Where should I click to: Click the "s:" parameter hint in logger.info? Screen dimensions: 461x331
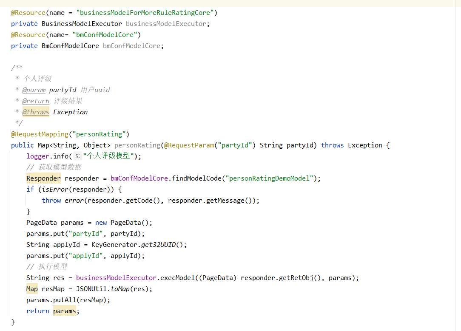click(x=77, y=156)
